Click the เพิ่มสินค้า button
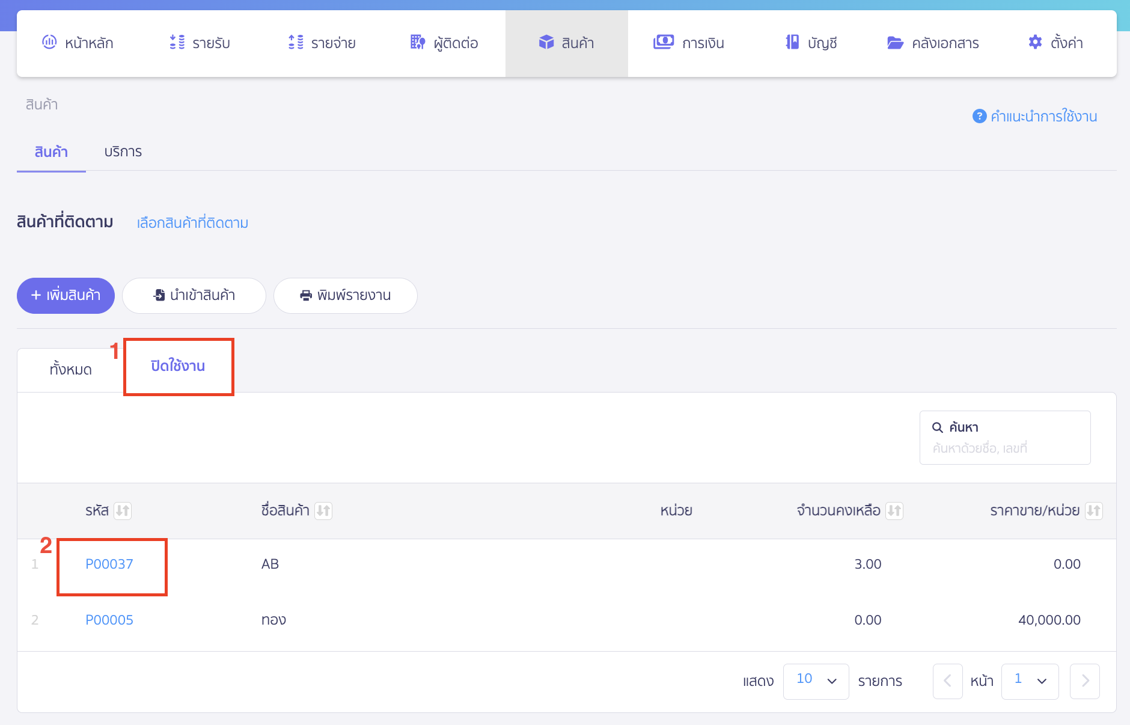 (66, 295)
